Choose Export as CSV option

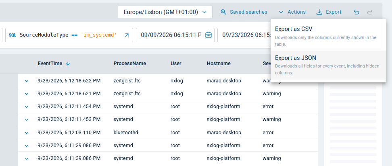tap(328, 36)
